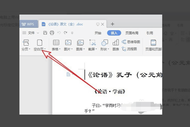Expand the 表格 dropdown arrow
190x127 pixels.
point(60,49)
